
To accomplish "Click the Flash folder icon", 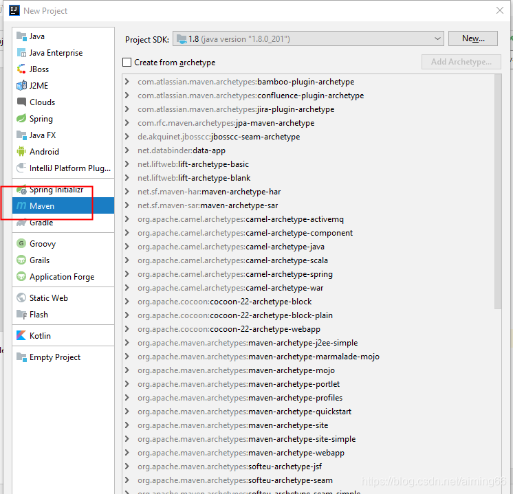I will pyautogui.click(x=21, y=315).
